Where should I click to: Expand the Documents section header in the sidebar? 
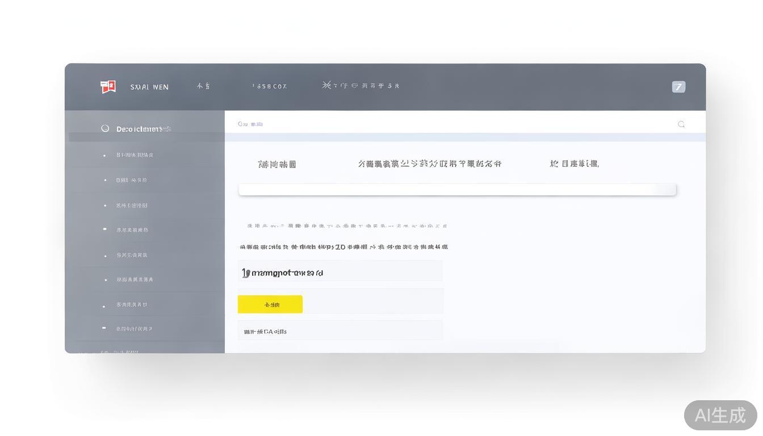[x=142, y=128]
